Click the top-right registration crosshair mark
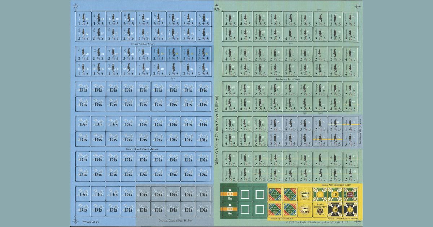Image resolution: width=433 pixels, height=227 pixels. (x=357, y=6)
